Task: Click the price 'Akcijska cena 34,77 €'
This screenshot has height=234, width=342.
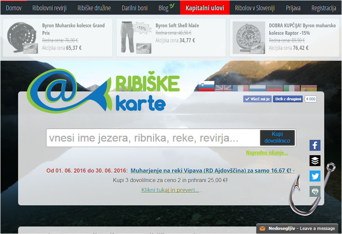Action: click(175, 41)
